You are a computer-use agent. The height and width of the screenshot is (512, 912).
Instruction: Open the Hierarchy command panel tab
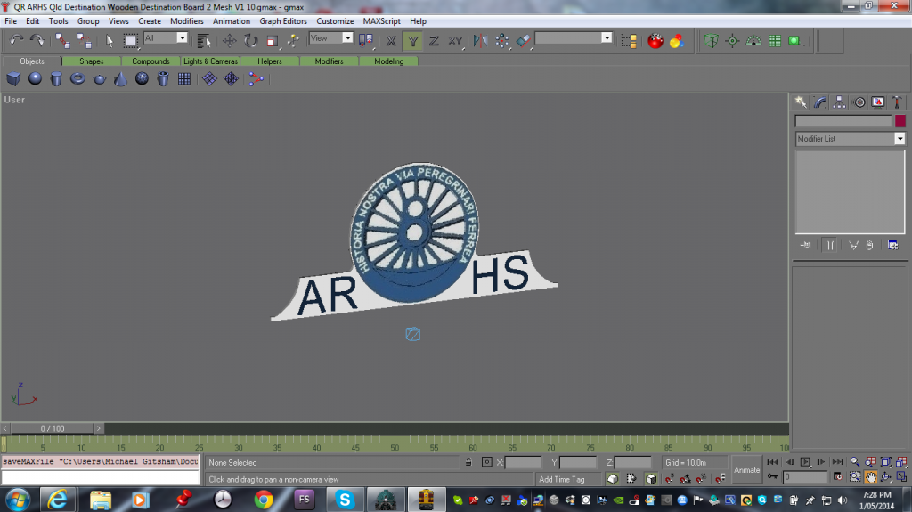click(839, 102)
